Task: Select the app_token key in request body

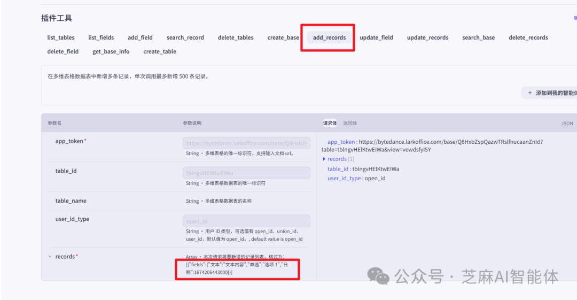Action: [x=341, y=142]
